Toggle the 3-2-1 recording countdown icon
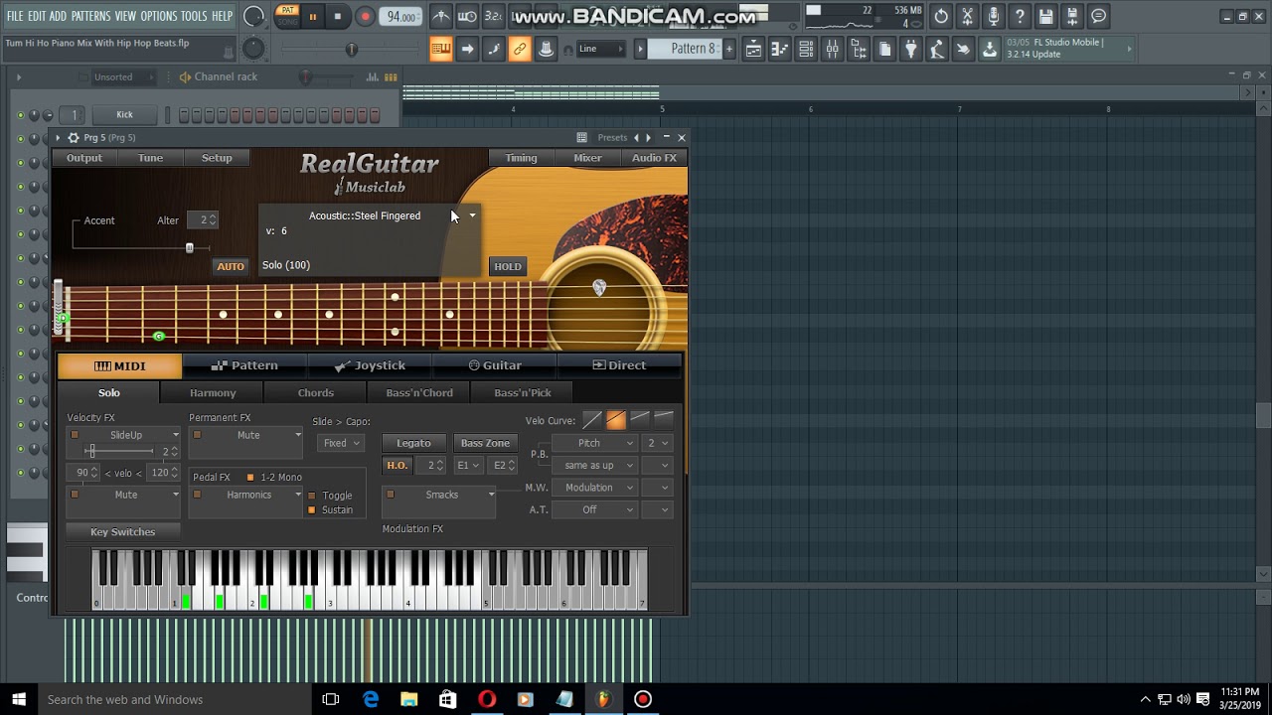This screenshot has height=715, width=1272. coord(492,17)
